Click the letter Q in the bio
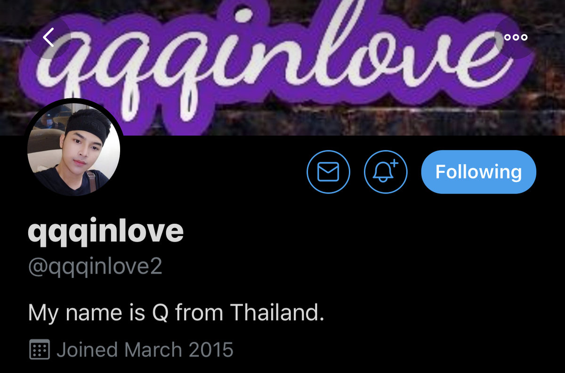The height and width of the screenshot is (373, 565). [160, 313]
